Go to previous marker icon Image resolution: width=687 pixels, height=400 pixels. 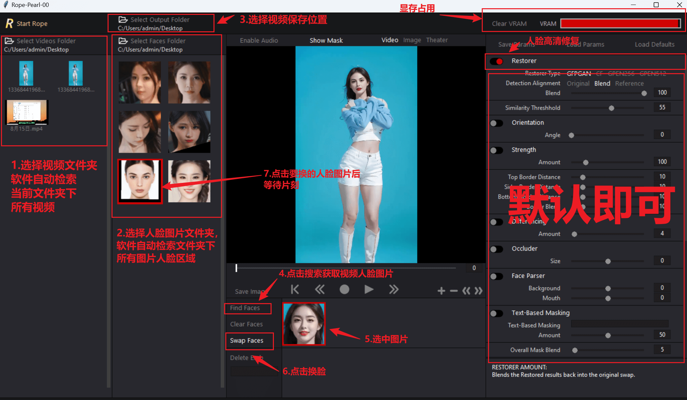tap(466, 291)
